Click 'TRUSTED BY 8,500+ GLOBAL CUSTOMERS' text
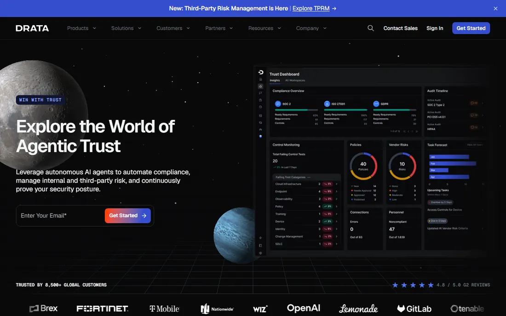This screenshot has width=506, height=316. [61, 285]
